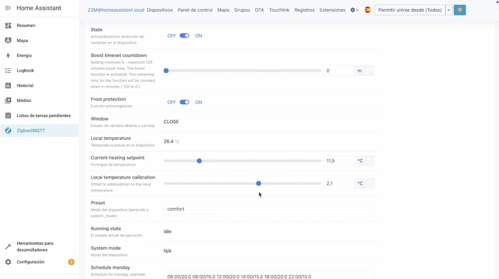499x279 pixels.
Task: Click the Local temperature calibration value field
Action: click(338, 184)
